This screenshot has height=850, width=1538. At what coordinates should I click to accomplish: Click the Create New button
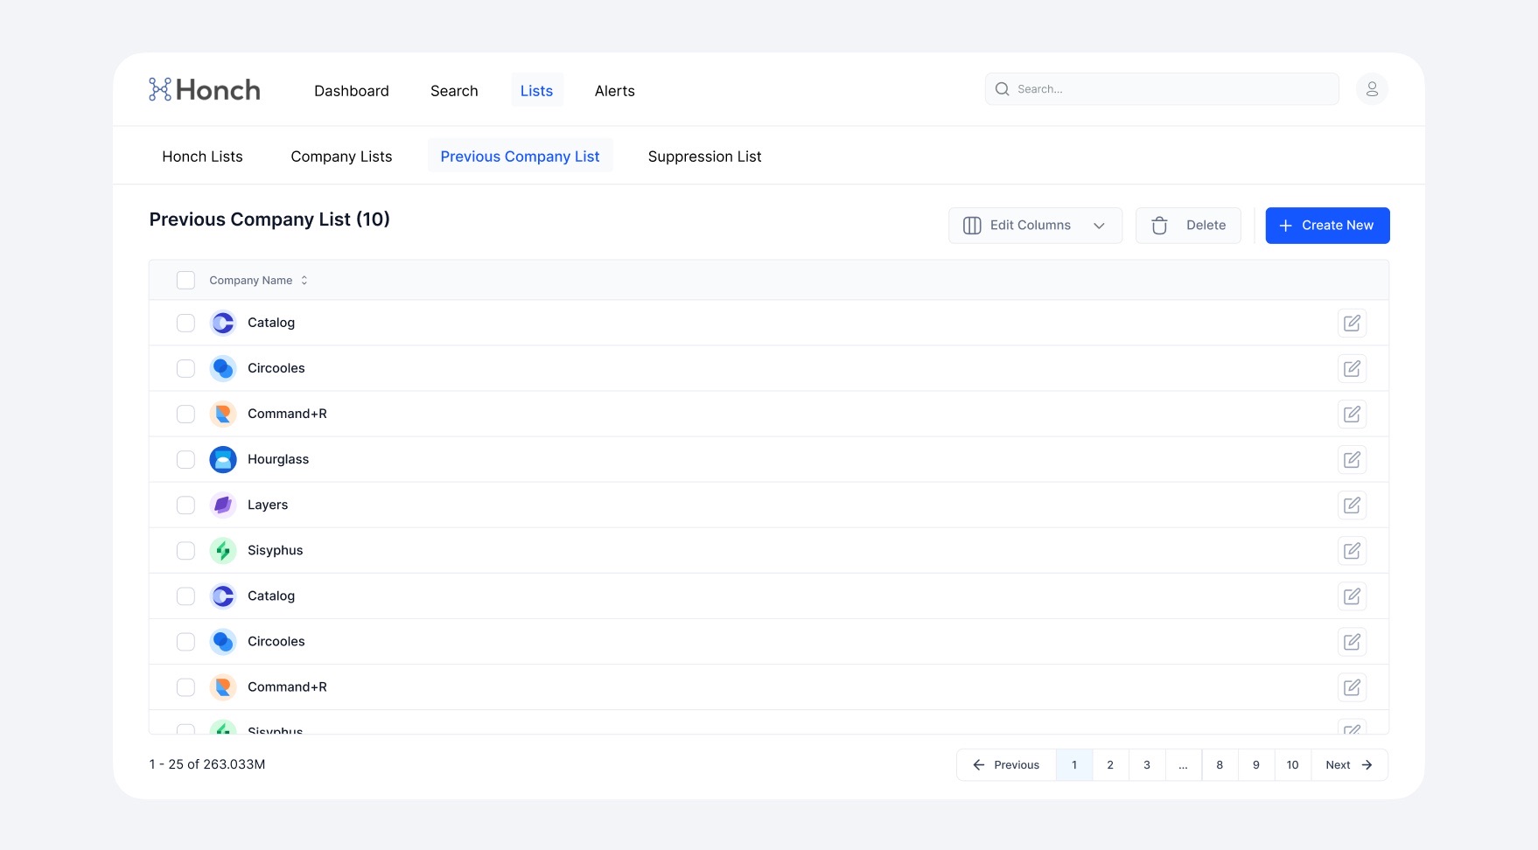tap(1327, 226)
